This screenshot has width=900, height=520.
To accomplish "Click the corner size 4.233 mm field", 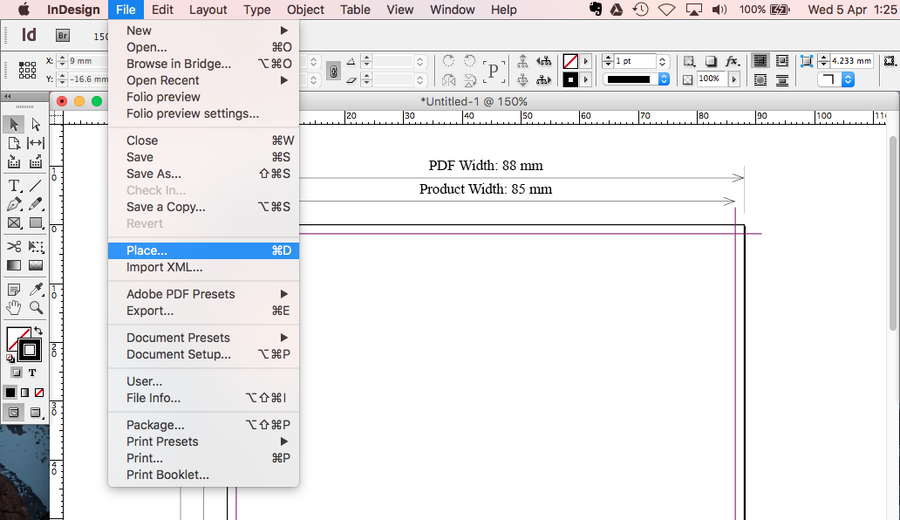I will coord(852,61).
